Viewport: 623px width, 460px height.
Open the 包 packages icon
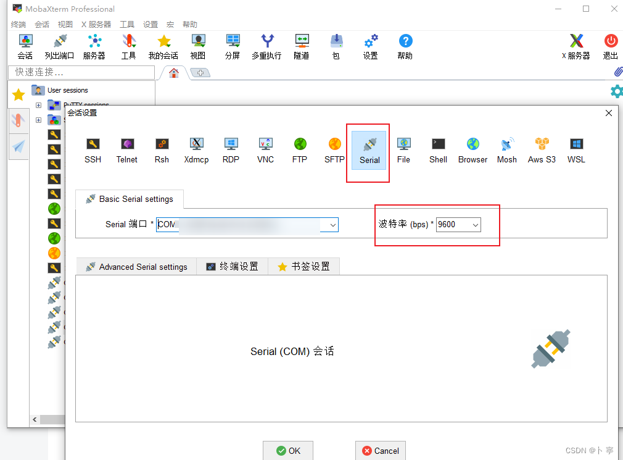[x=336, y=47]
